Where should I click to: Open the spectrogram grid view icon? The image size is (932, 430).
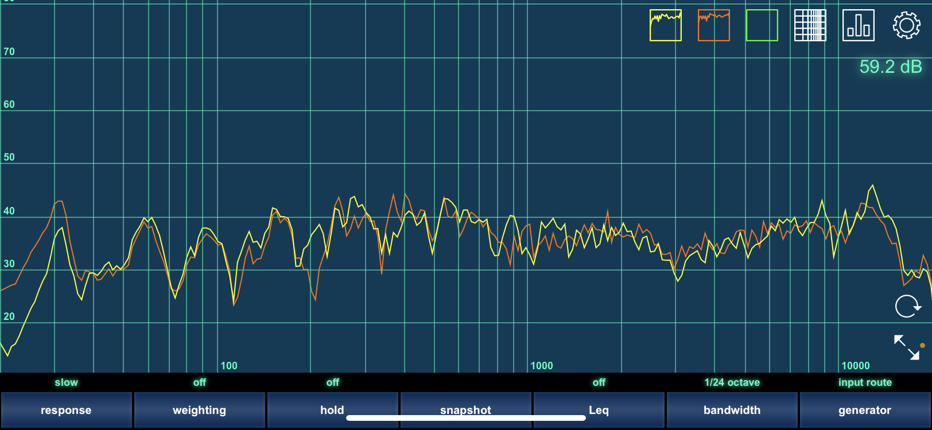click(x=810, y=25)
